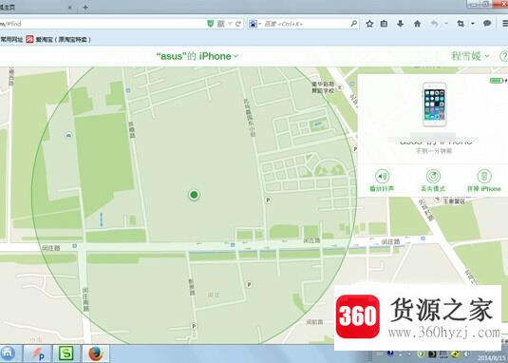This screenshot has width=508, height=363.
Task: Close the current browser tab
Action: [x=69, y=8]
